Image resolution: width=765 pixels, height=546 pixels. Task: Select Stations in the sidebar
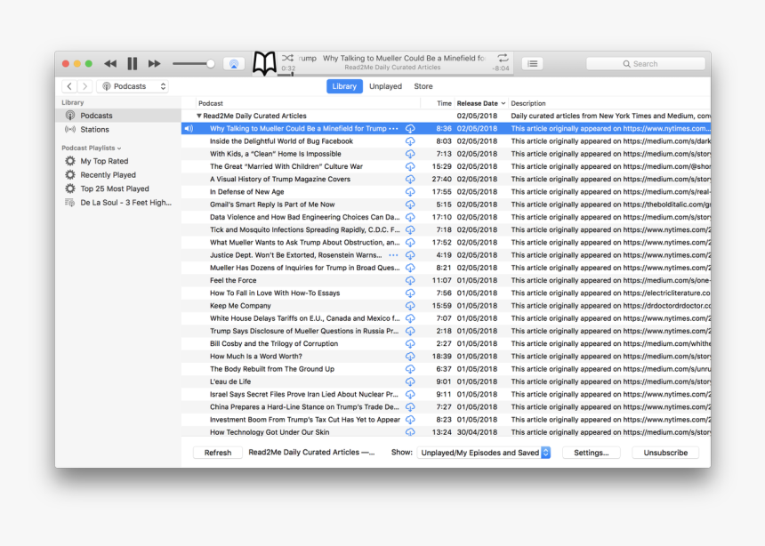point(117,129)
